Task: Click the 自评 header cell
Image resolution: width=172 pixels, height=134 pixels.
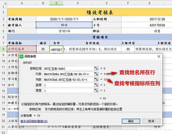Action: [x=56, y=43]
